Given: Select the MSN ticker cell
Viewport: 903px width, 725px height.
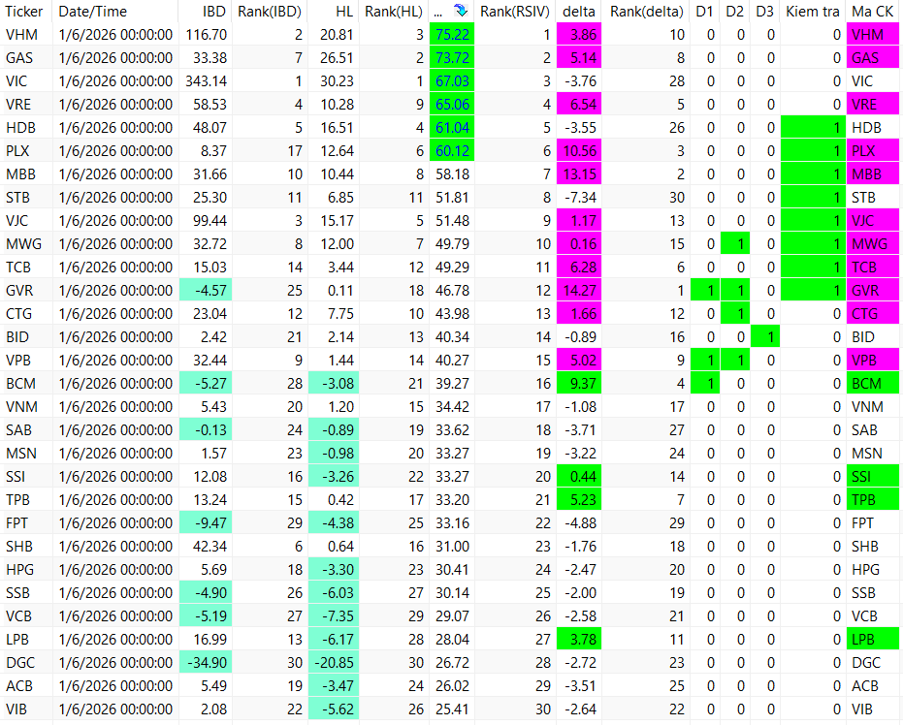Looking at the screenshot, I should pyautogui.click(x=26, y=454).
